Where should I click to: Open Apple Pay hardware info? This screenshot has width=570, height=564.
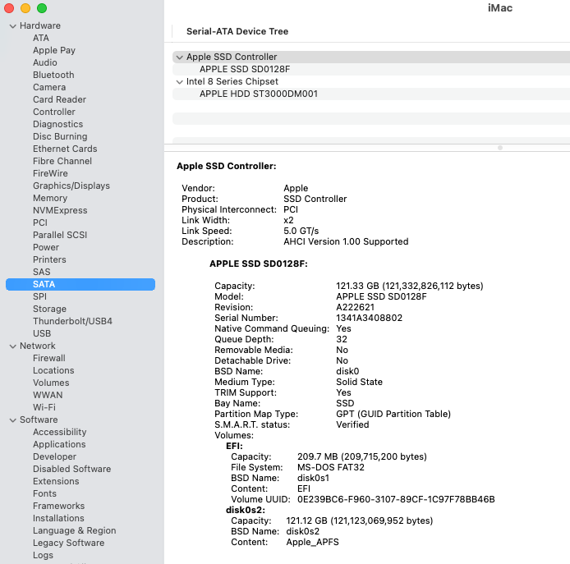point(54,50)
